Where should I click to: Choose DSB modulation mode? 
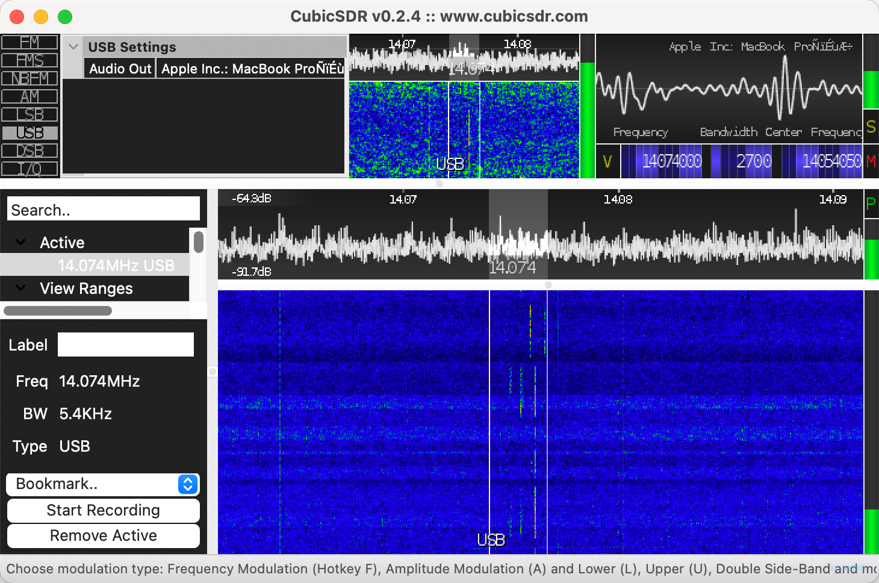pyautogui.click(x=30, y=151)
